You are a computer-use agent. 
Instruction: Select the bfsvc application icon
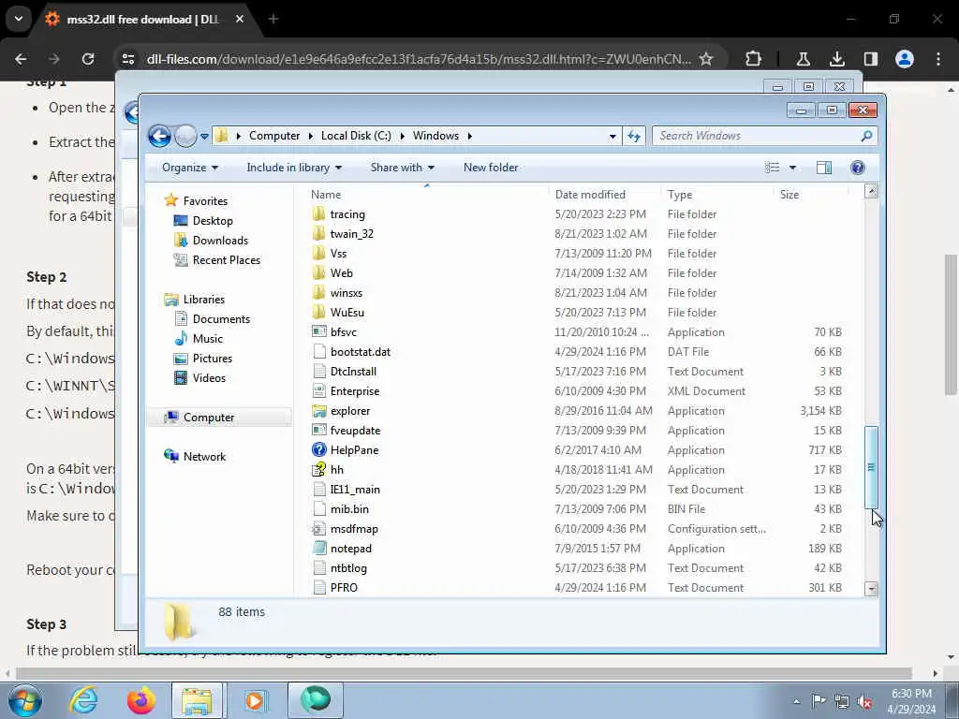(x=318, y=332)
